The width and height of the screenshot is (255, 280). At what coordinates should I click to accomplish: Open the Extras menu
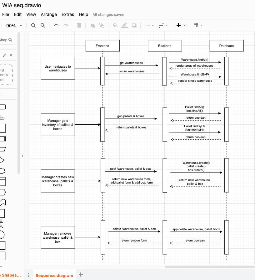click(x=68, y=14)
